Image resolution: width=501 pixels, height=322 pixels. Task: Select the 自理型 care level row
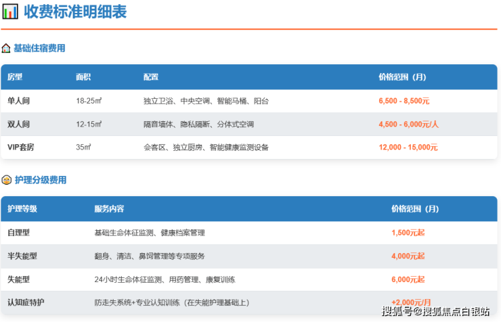(x=19, y=233)
